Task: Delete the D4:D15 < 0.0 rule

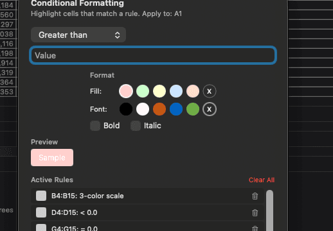Action: pyautogui.click(x=255, y=212)
